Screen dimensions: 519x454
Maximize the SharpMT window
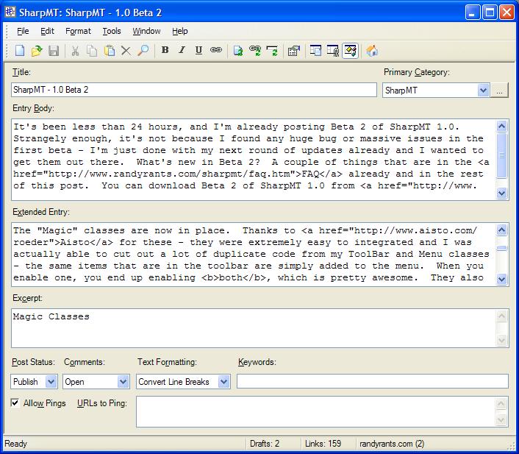tap(490, 13)
